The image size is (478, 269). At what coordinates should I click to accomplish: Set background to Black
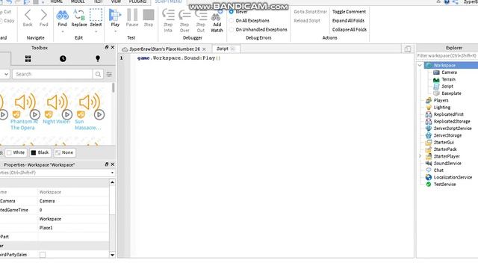click(x=40, y=152)
